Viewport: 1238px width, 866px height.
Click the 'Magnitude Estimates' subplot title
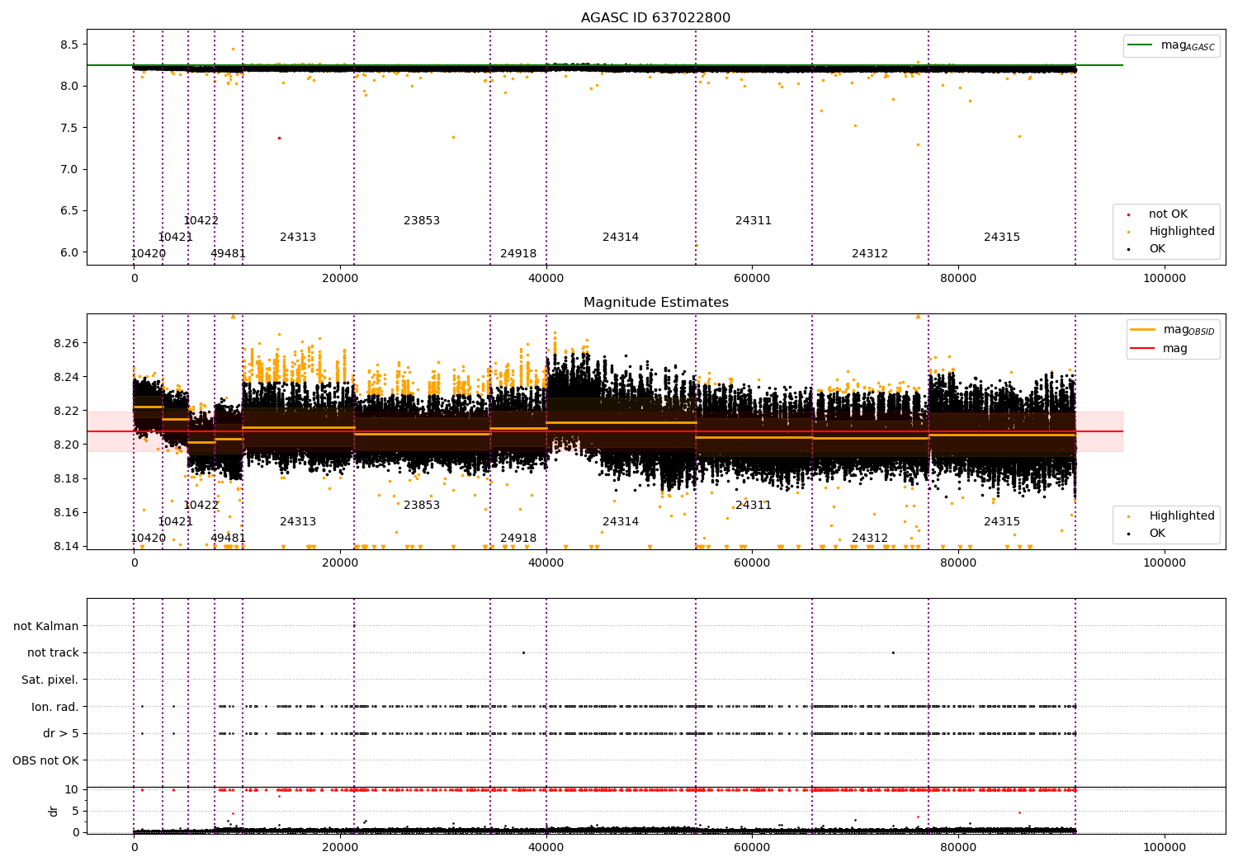pyautogui.click(x=655, y=303)
